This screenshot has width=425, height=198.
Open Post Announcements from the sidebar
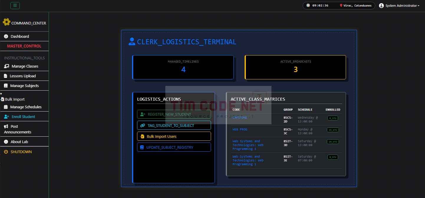coord(24,129)
